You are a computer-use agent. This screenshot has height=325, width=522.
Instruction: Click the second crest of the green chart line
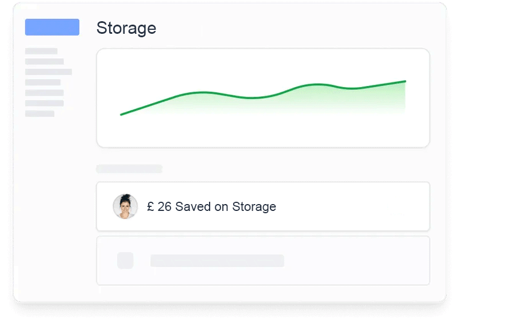(317, 84)
